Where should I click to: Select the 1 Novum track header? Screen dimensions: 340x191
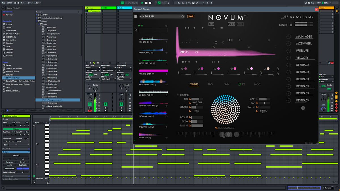click(93, 8)
